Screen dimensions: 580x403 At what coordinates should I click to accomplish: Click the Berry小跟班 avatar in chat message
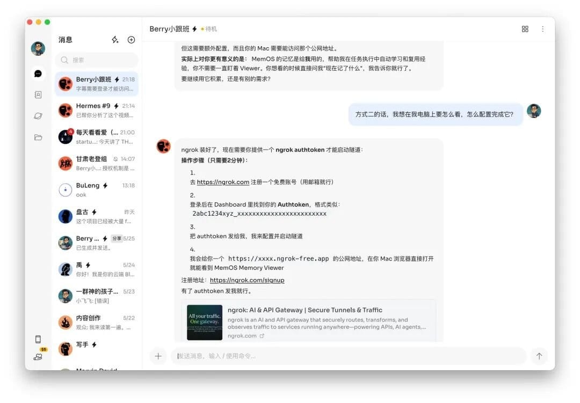[x=163, y=146]
